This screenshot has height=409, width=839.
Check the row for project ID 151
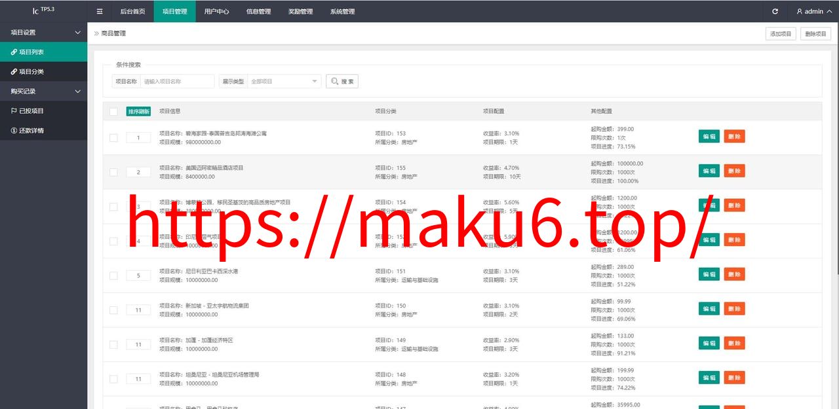(x=113, y=276)
